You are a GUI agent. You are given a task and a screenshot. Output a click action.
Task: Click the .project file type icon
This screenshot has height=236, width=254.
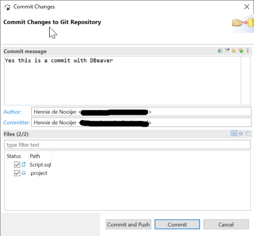[x=24, y=173]
